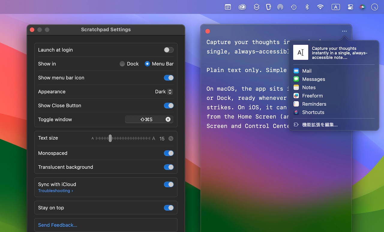Click the Scratchpad Settings window title

[106, 30]
